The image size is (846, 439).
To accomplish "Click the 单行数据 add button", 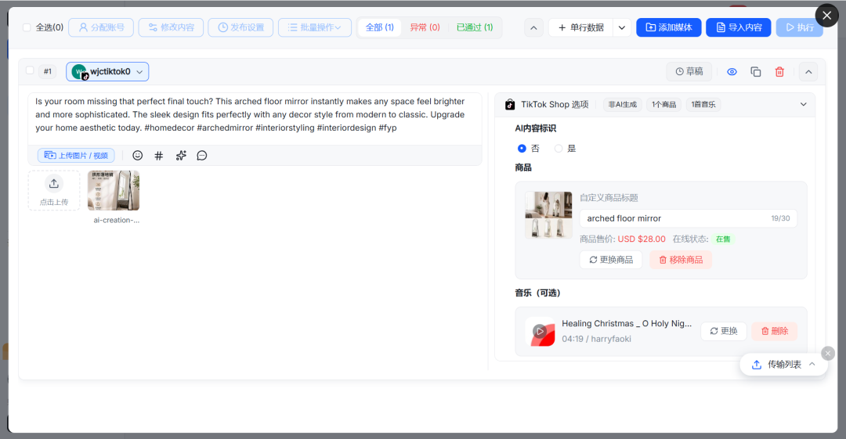I will [580, 27].
